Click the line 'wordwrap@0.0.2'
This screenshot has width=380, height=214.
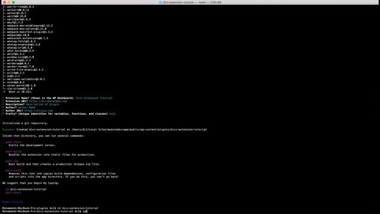click(18, 64)
